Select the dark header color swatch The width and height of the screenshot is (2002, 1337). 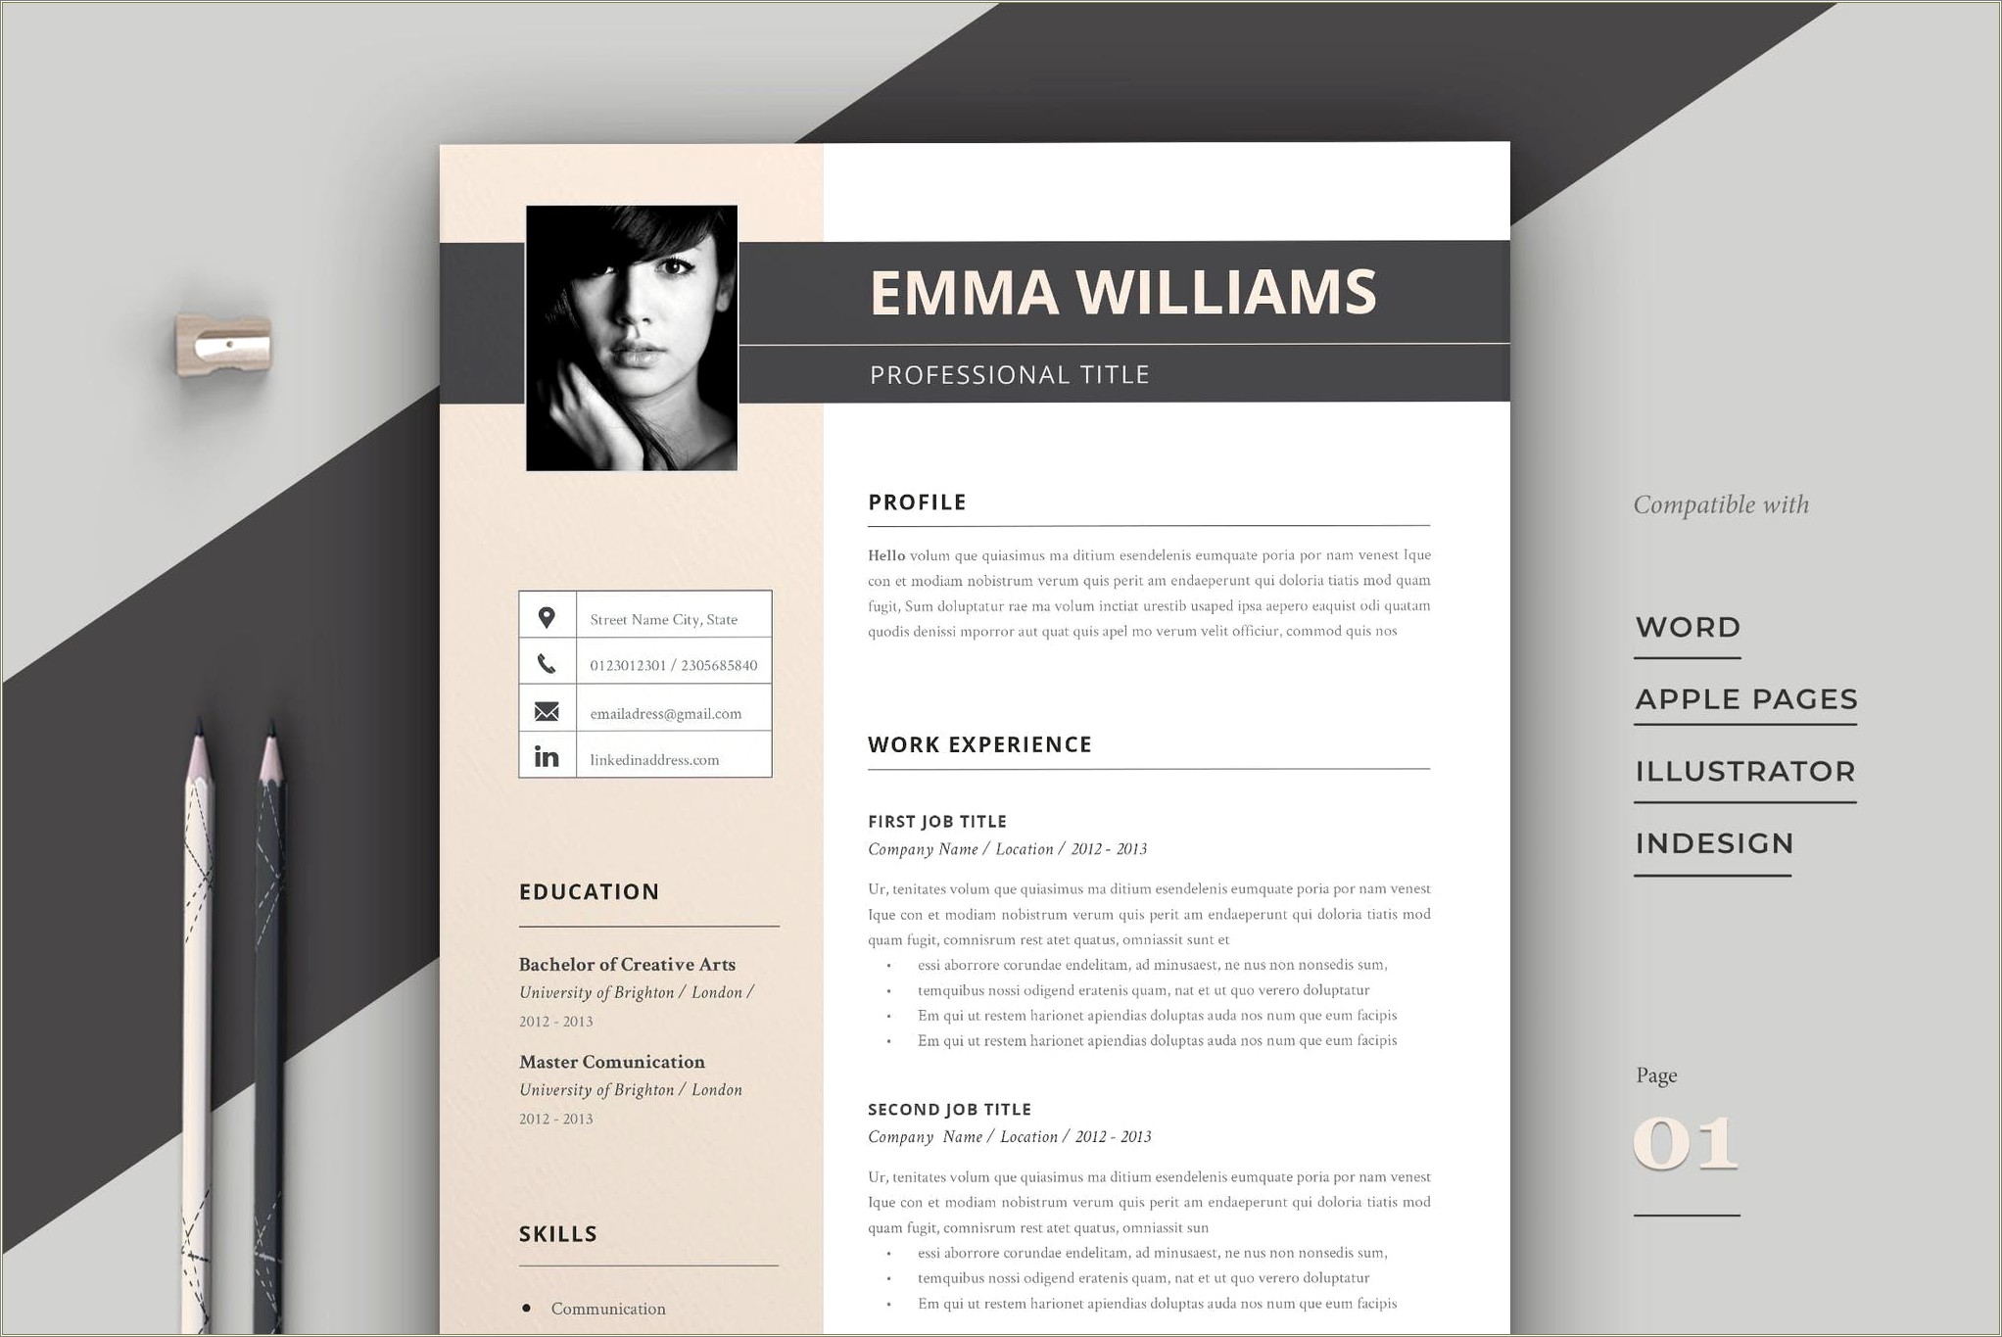pyautogui.click(x=1134, y=299)
